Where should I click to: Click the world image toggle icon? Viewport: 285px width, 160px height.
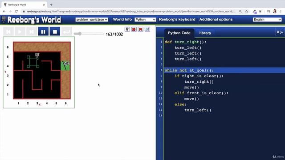[x=147, y=29]
